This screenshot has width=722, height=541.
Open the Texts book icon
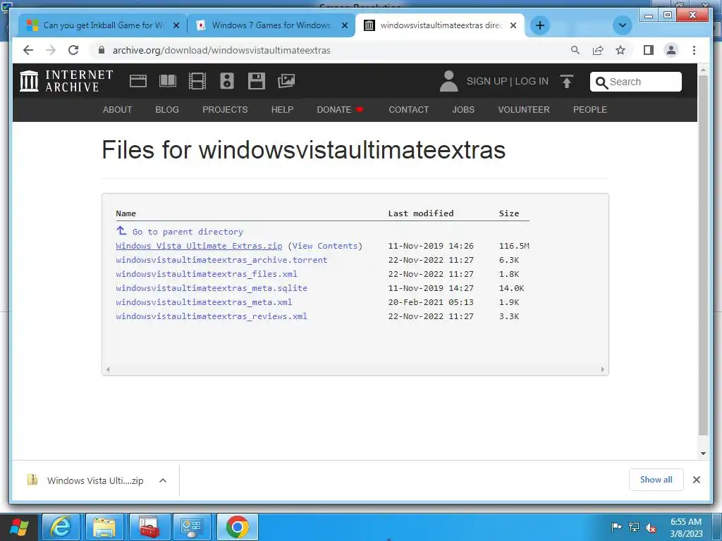[168, 81]
